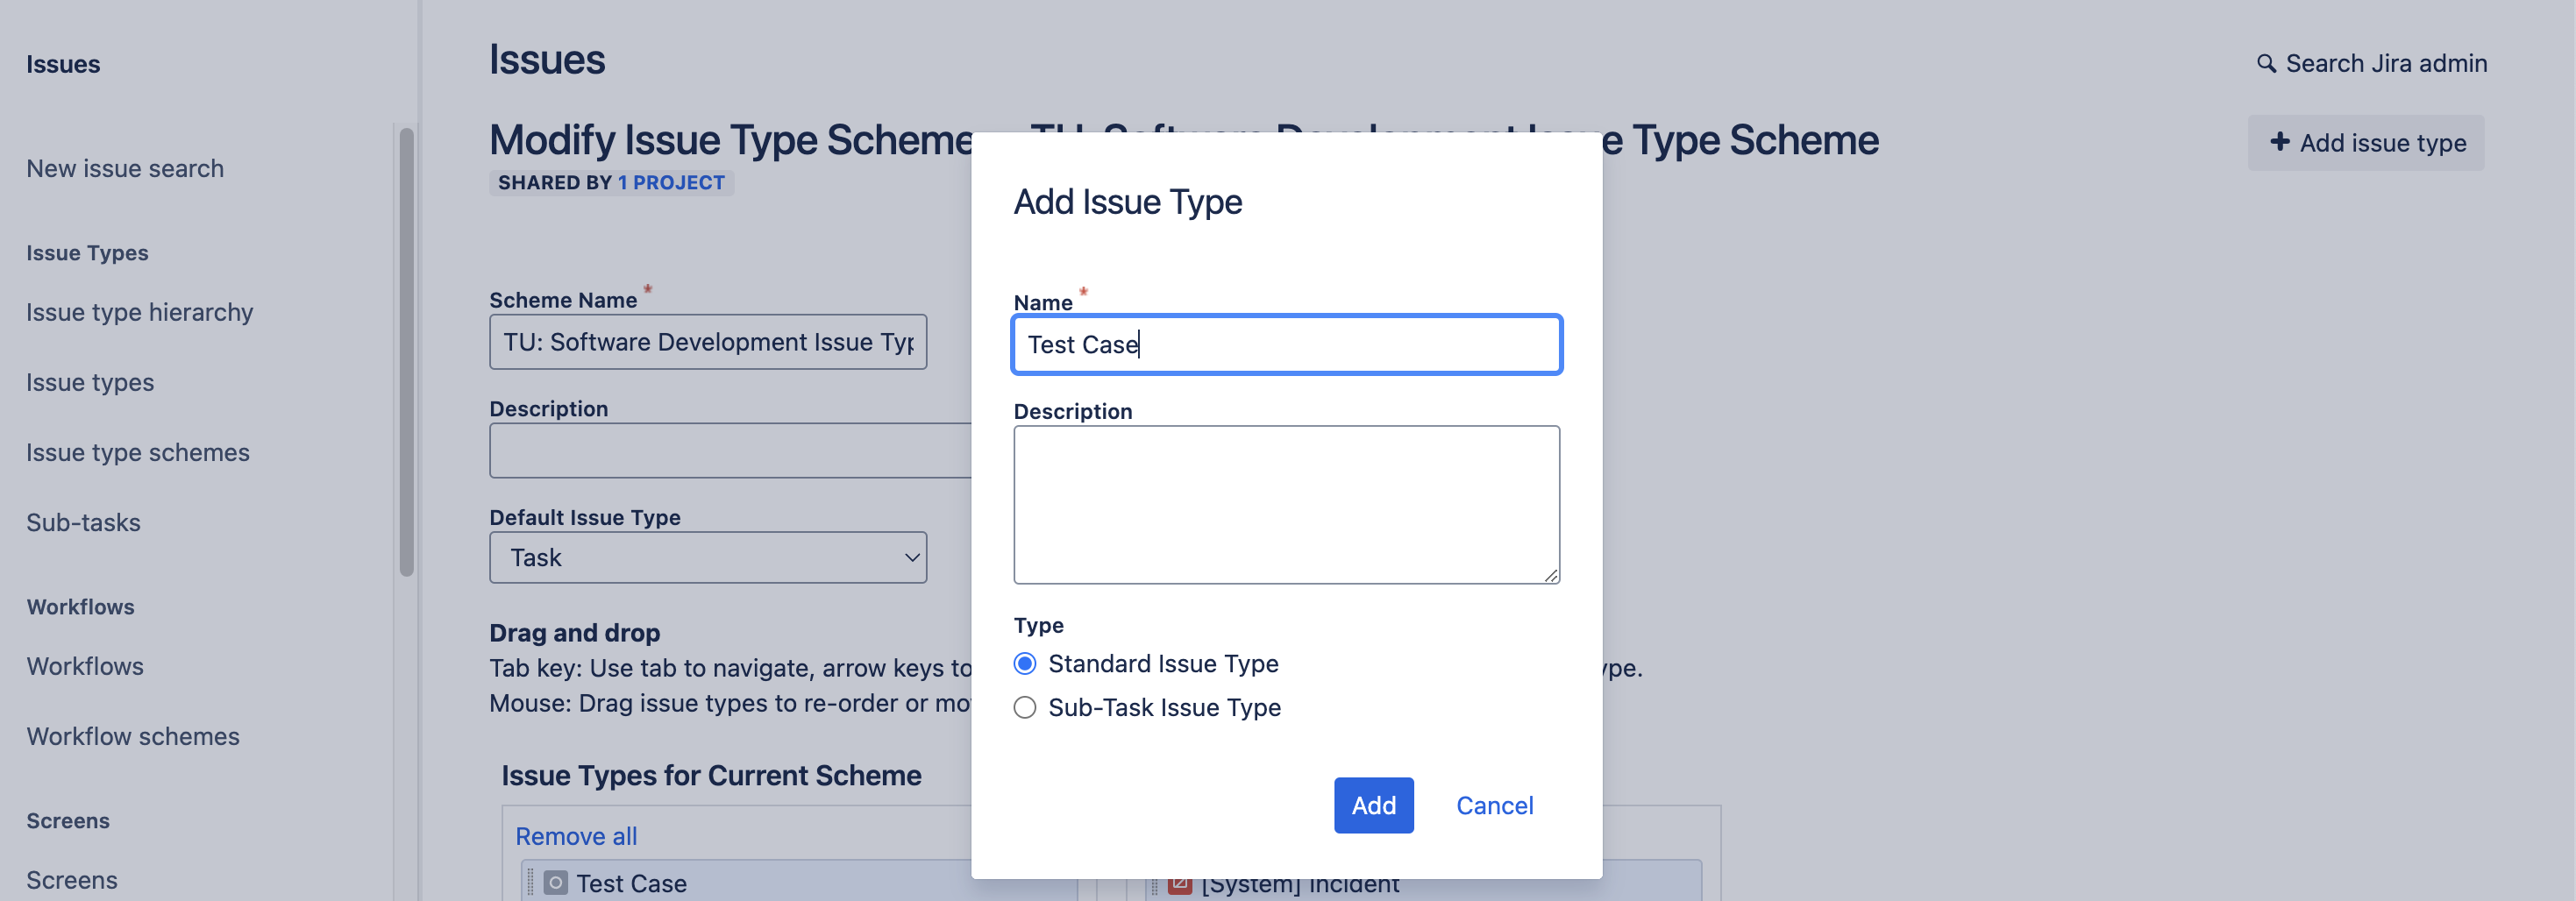
Task: Click the 1 PROJECT shared-by badge
Action: [671, 182]
